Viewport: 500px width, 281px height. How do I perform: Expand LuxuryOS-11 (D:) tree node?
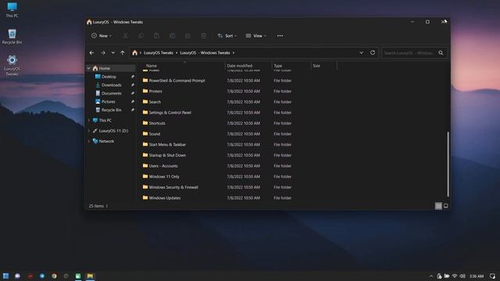pyautogui.click(x=88, y=130)
